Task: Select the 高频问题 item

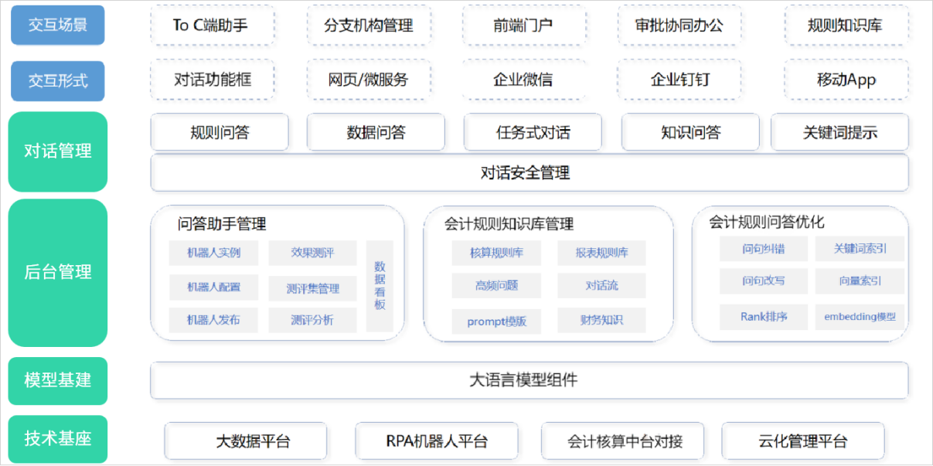Action: (496, 285)
